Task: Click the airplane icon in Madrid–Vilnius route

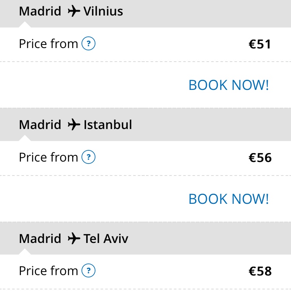Action: tap(73, 11)
